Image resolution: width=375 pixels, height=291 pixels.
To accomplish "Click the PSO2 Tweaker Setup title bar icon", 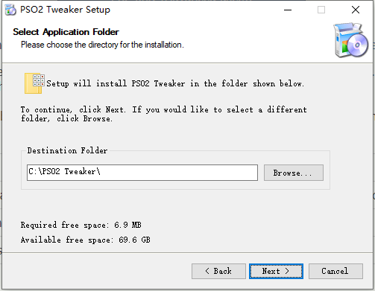I will (10, 10).
